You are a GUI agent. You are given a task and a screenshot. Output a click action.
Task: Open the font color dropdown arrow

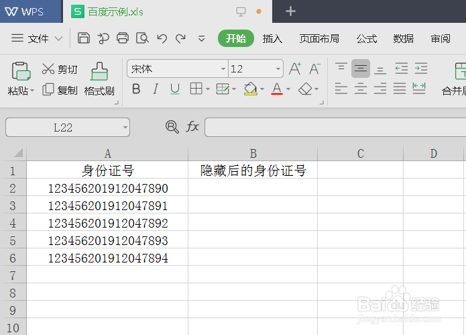point(288,89)
